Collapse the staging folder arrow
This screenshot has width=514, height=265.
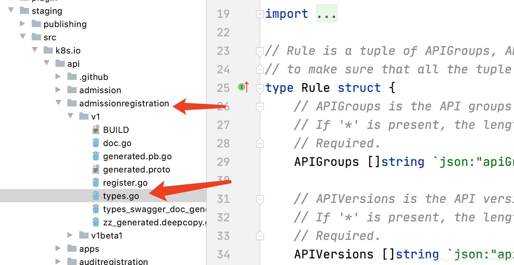pos(11,10)
